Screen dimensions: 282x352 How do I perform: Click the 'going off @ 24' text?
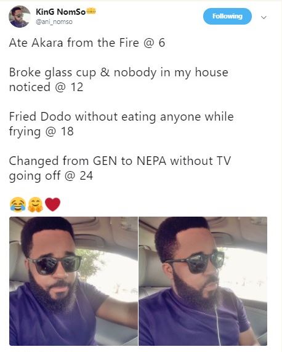tap(51, 175)
